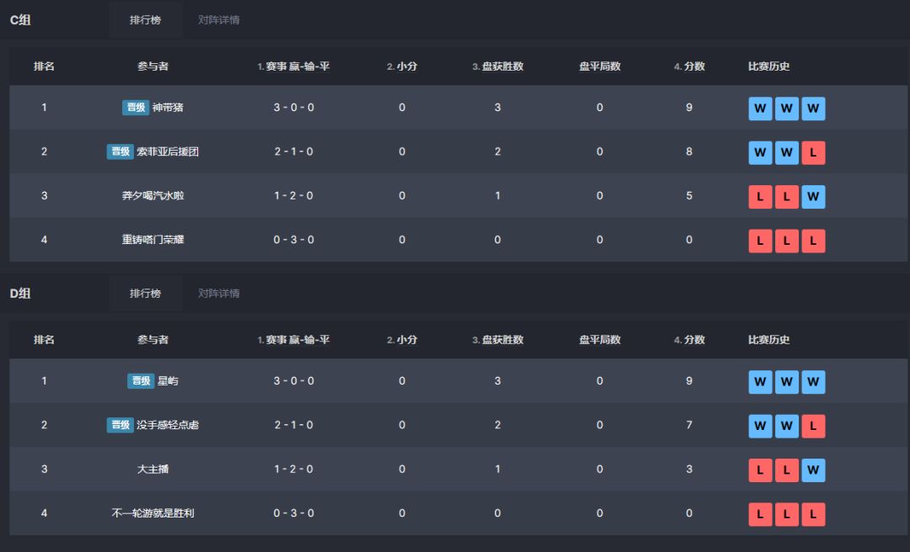Click the red L badge in 没手感轻点虐's history

[813, 426]
